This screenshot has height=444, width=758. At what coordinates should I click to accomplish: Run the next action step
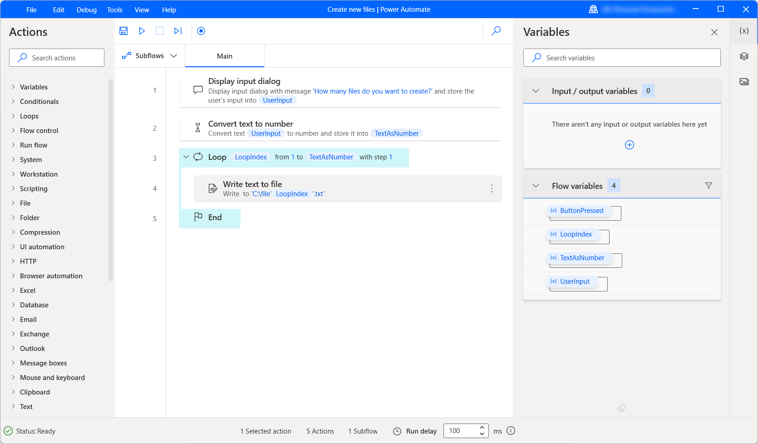click(x=177, y=31)
